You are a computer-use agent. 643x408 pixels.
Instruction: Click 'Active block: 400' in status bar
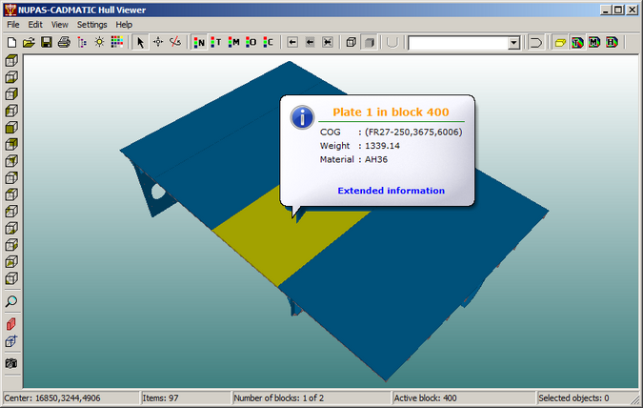(x=425, y=398)
